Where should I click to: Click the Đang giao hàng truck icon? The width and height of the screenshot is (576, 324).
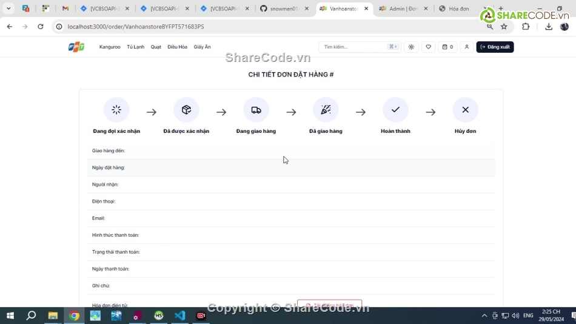[256, 110]
